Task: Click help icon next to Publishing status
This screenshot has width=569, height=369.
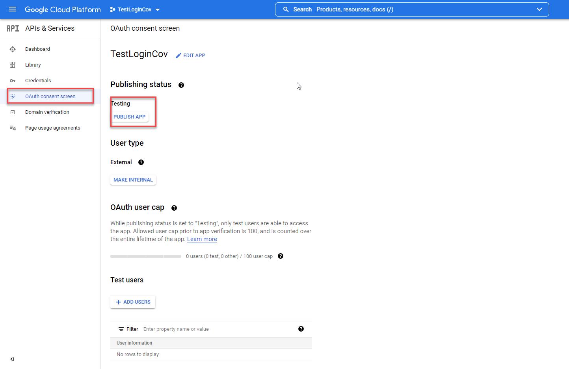Action: [181, 85]
